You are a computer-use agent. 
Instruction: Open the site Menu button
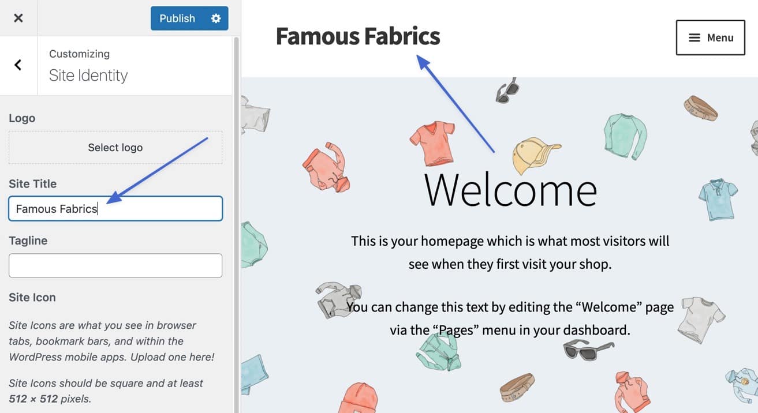[710, 37]
